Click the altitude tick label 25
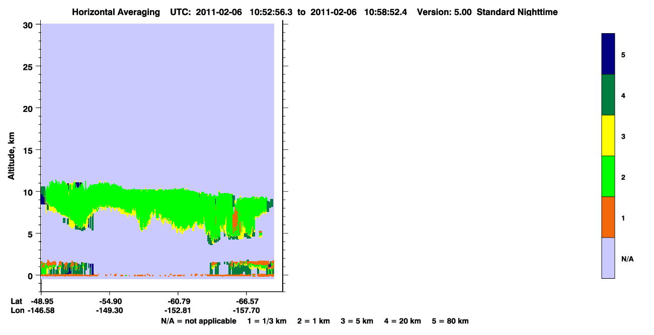 (29, 66)
